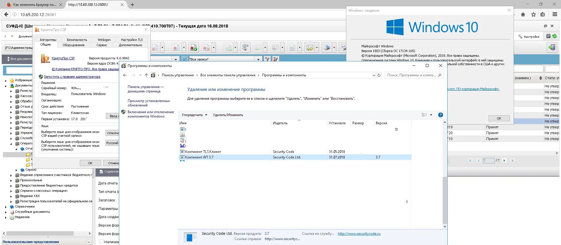561x245 pixels.
Task: Switch to the Безопасность tab
Action: pyautogui.click(x=77, y=40)
